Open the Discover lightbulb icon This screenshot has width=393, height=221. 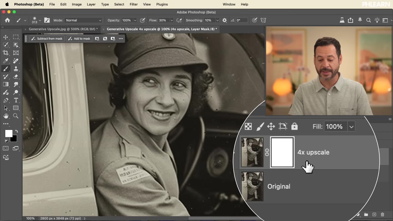pyautogui.click(x=377, y=20)
